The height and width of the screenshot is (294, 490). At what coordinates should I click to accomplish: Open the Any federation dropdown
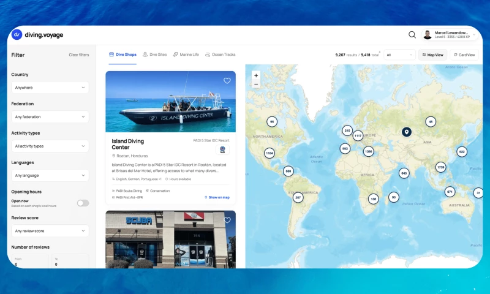[50, 117]
